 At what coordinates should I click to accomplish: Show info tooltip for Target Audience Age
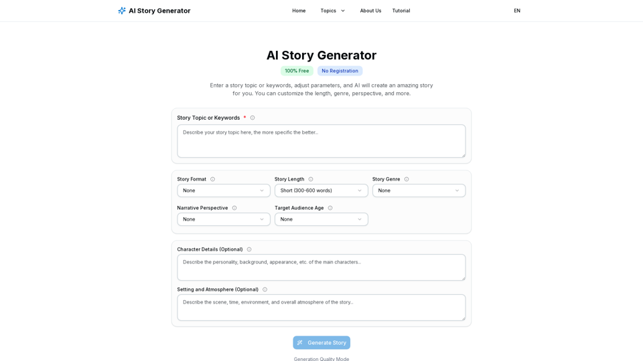click(330, 208)
